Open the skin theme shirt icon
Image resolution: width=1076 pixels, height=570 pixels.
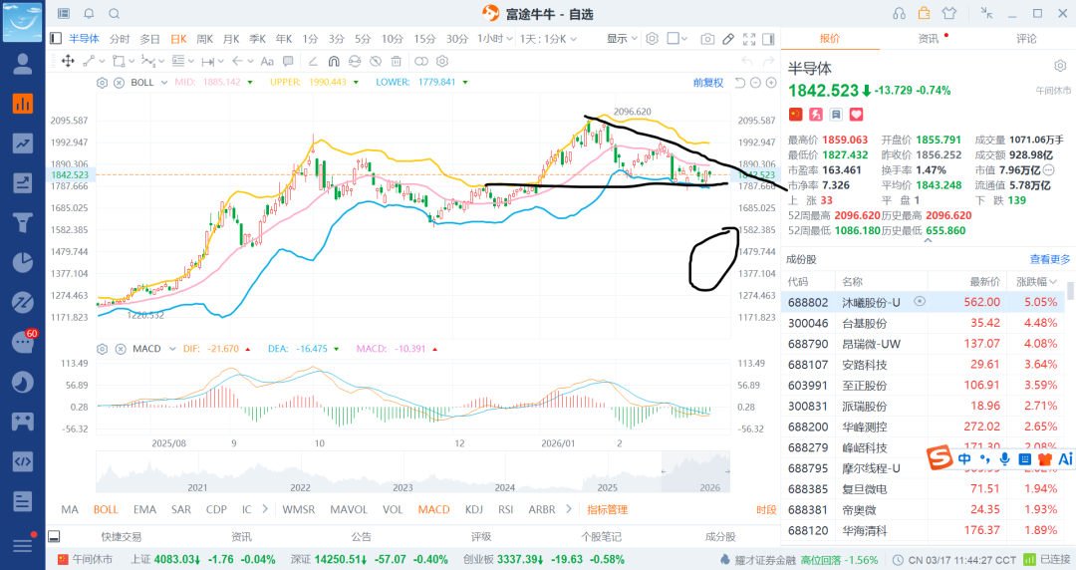point(949,14)
